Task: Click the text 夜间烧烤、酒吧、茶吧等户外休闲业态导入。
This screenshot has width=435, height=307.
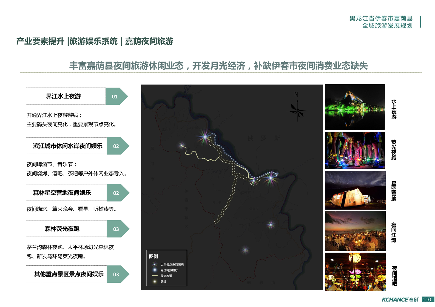Action: click(78, 173)
